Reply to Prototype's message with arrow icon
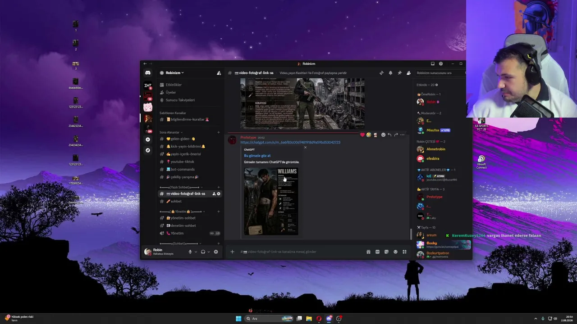 [x=389, y=135]
